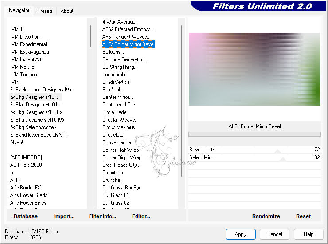328x244 pixels.
Task: Choose Centripedal Tile filter
Action: (x=119, y=105)
